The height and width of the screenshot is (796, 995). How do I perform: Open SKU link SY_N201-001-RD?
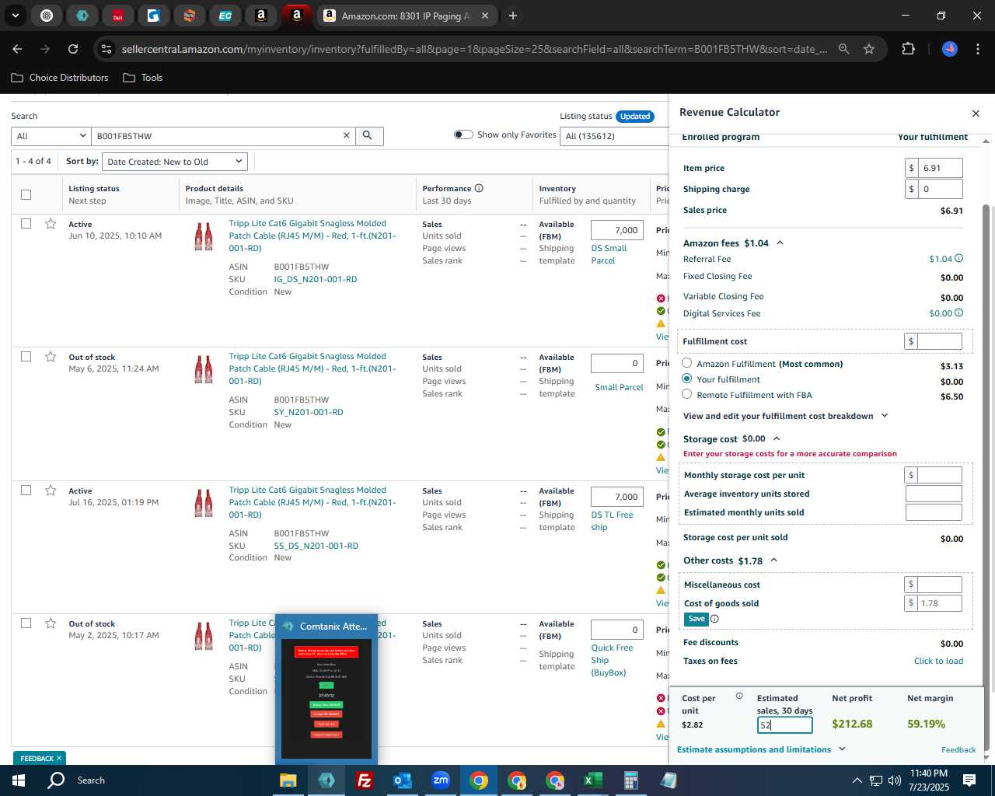(309, 412)
